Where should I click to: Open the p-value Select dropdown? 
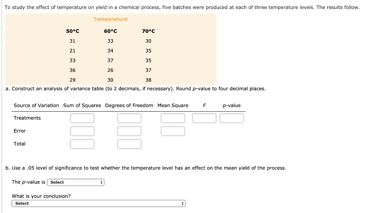75,182
